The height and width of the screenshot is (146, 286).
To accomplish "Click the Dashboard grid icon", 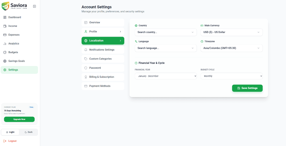I will click(x=5, y=17).
